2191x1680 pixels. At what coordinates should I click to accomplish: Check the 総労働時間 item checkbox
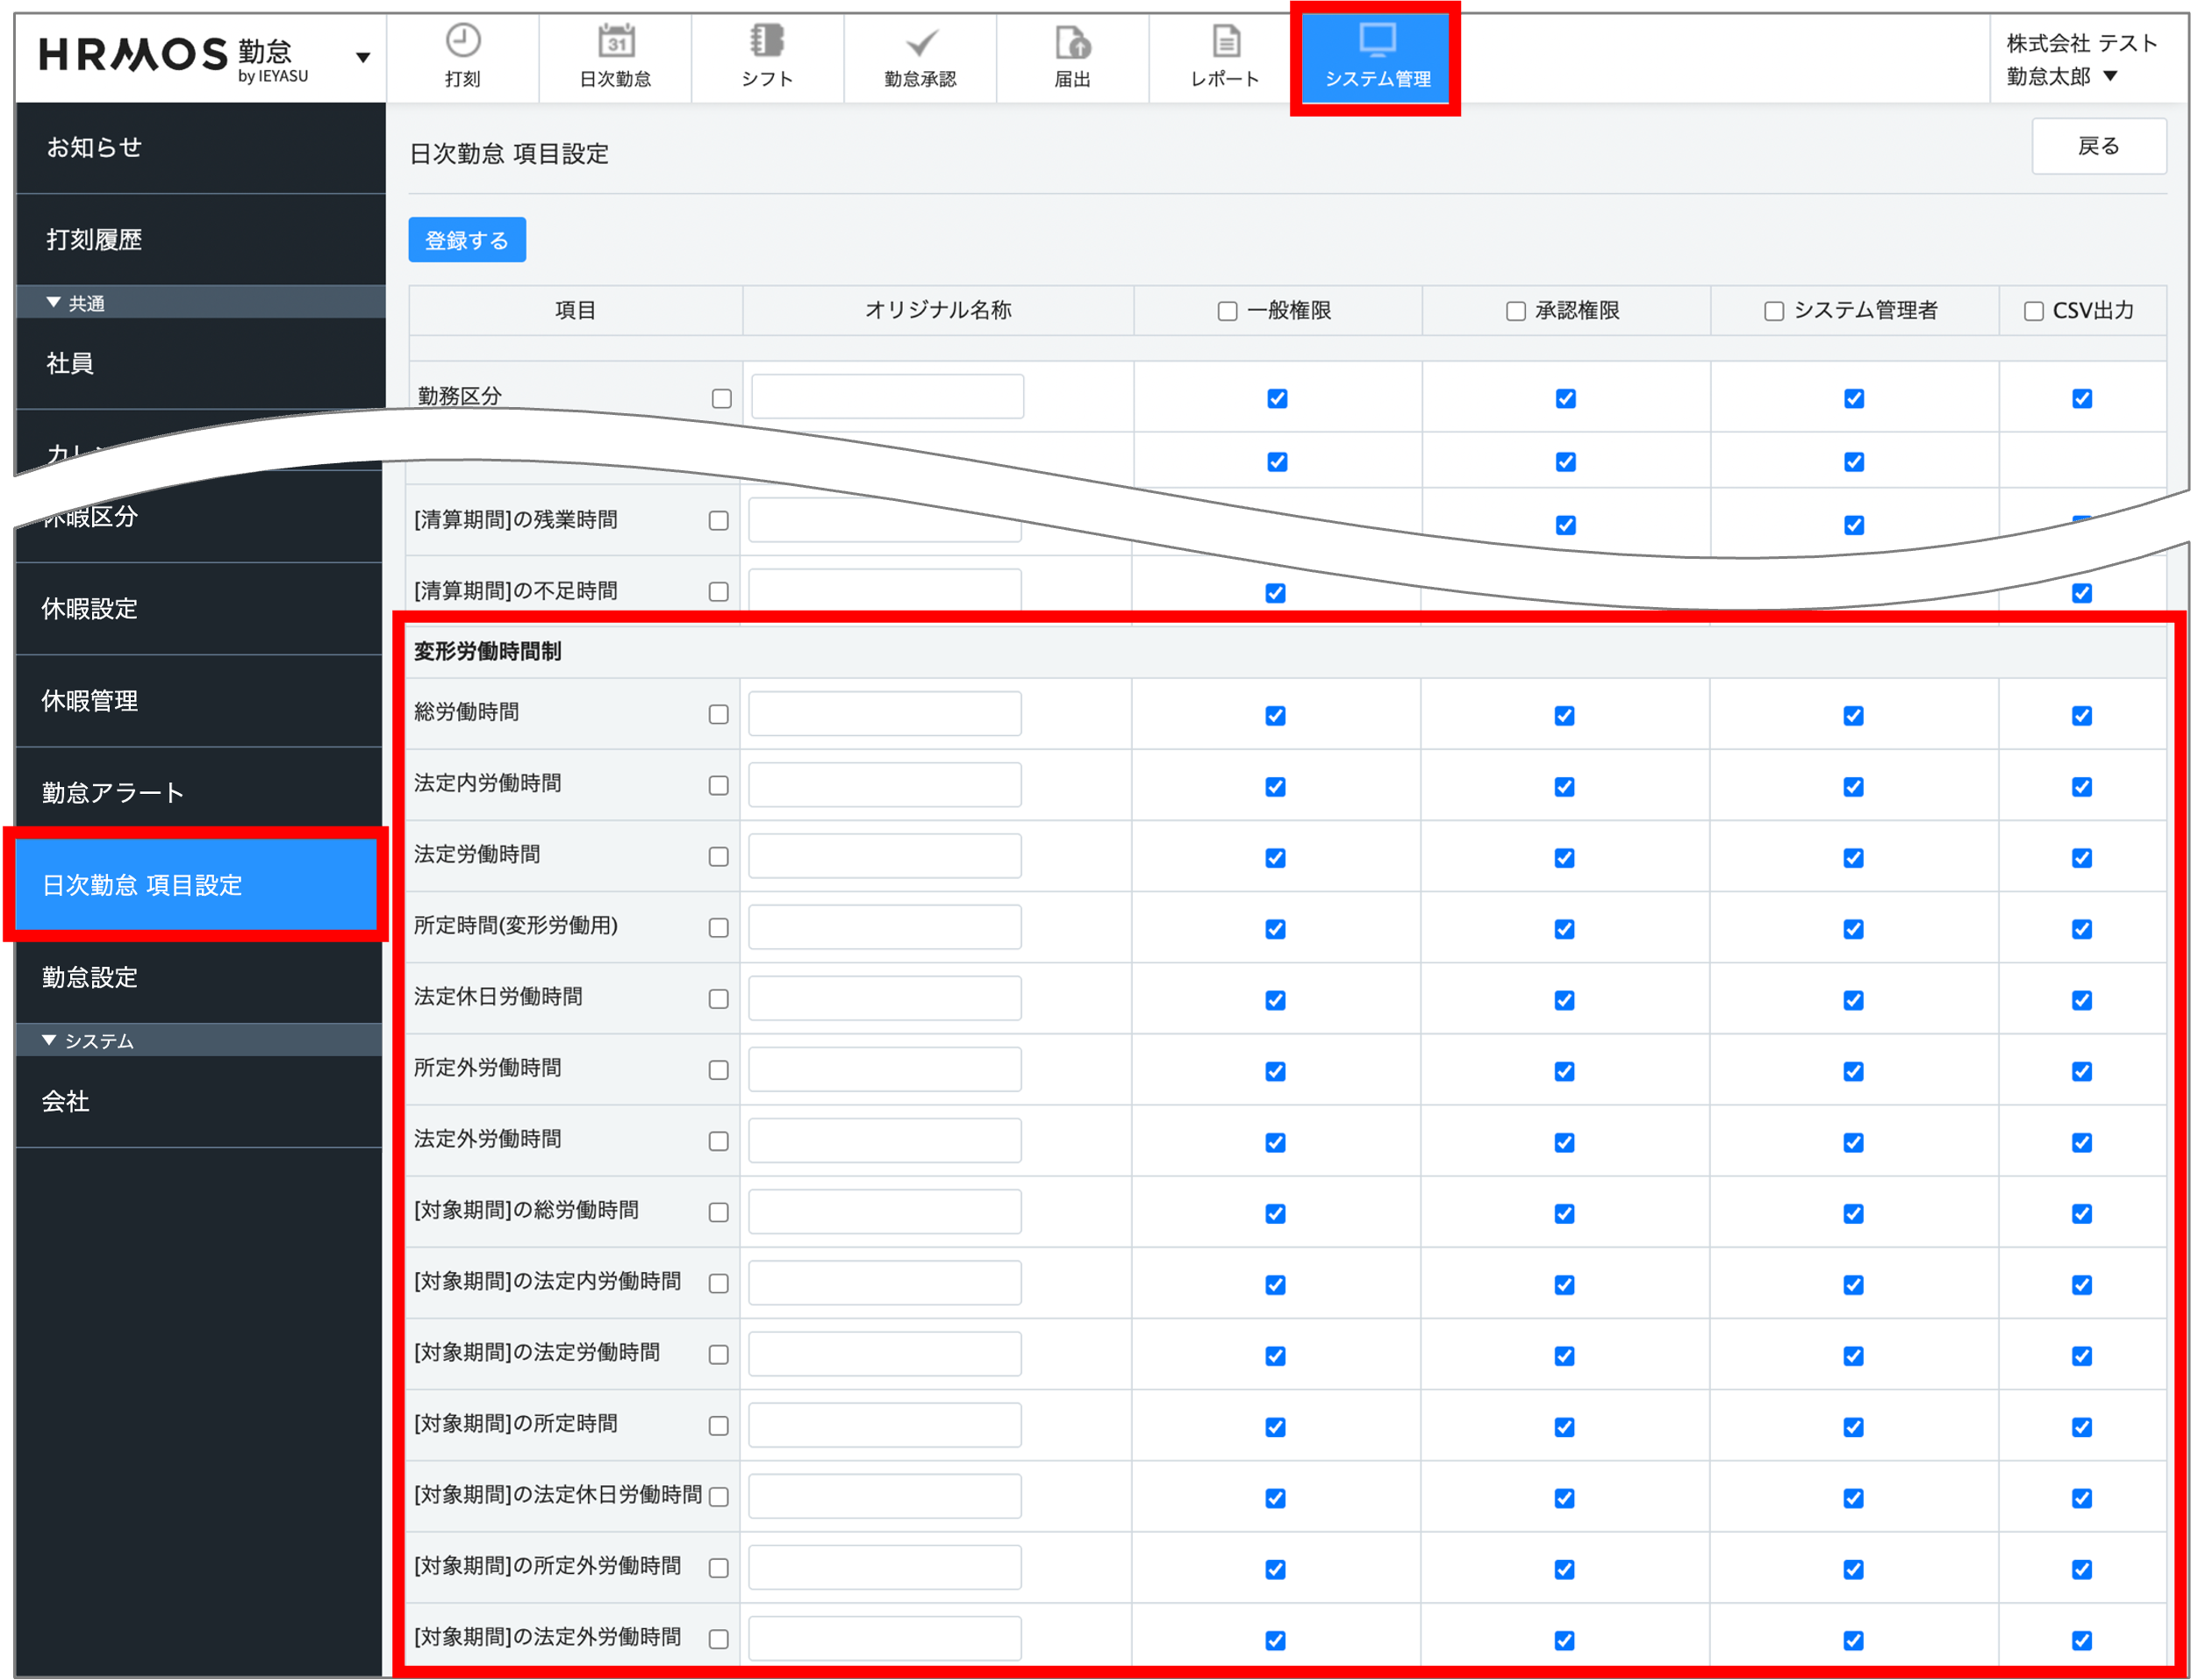(718, 714)
